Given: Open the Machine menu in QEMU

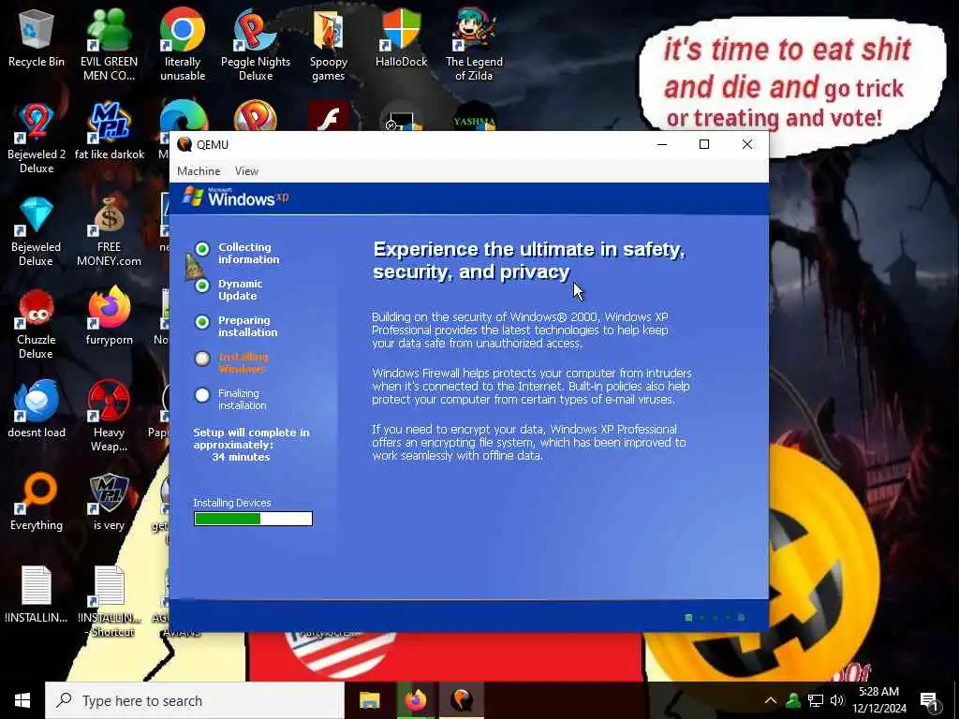Looking at the screenshot, I should pyautogui.click(x=199, y=171).
